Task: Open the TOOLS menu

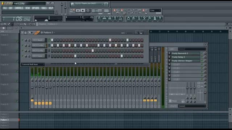Action: [44, 8]
